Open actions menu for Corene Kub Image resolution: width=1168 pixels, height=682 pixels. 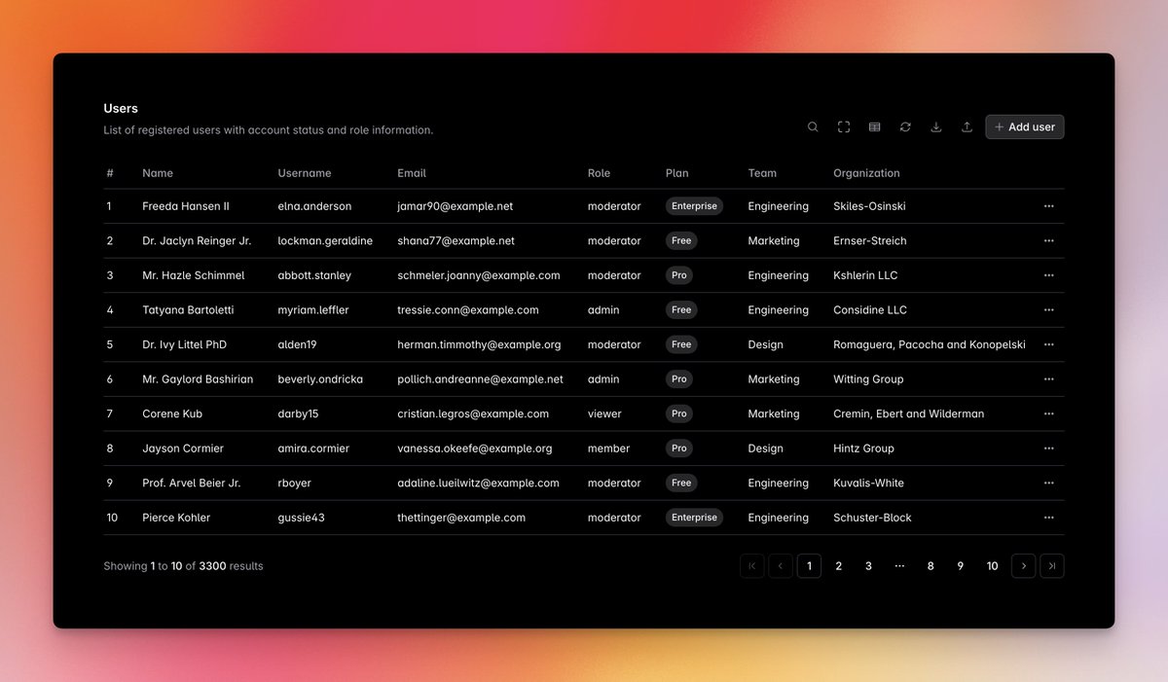(x=1048, y=413)
